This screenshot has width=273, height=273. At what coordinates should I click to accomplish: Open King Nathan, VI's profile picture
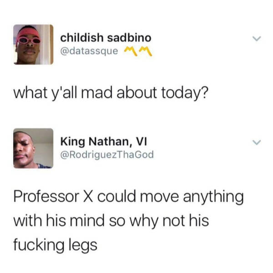[33, 148]
